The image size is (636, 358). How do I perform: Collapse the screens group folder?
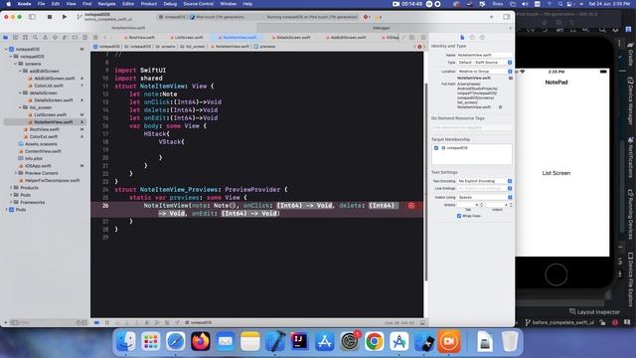[16, 64]
